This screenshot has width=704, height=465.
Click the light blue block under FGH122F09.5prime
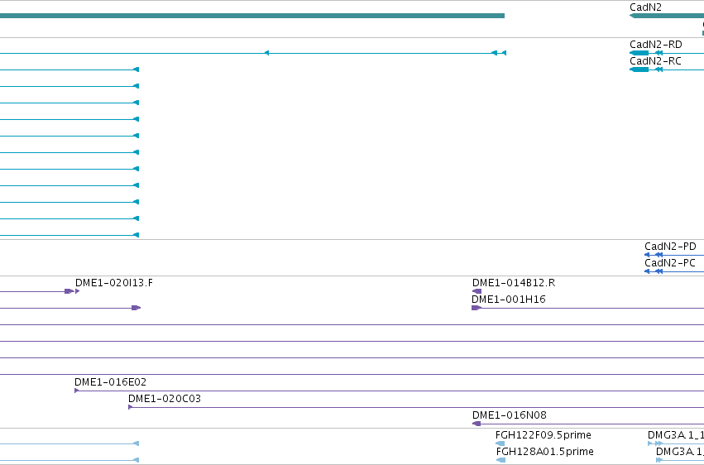tap(500, 443)
